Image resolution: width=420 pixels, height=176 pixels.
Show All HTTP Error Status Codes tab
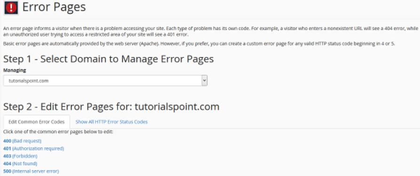pyautogui.click(x=111, y=122)
